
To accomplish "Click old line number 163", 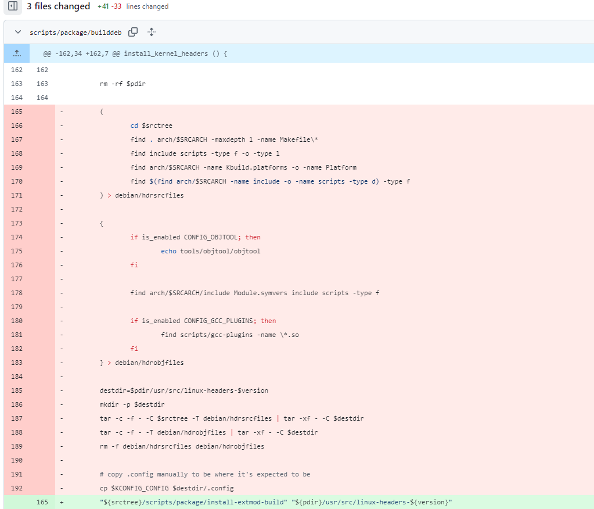I will [17, 84].
